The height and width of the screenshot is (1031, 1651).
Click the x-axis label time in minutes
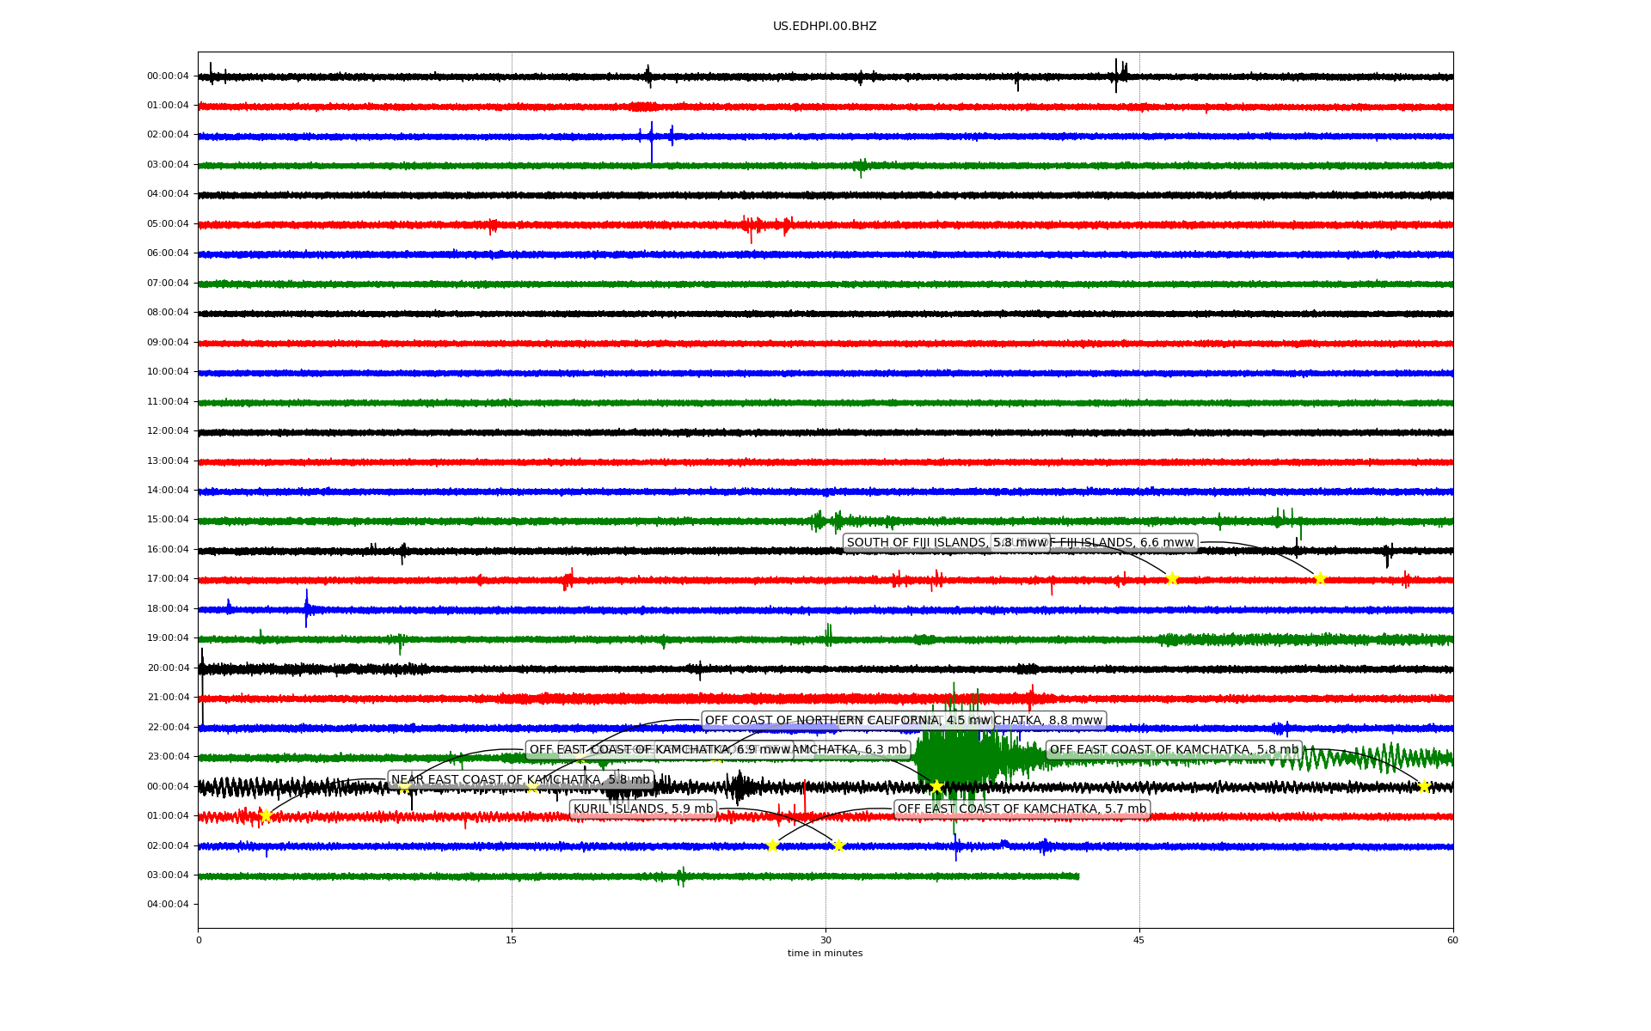coord(825,953)
